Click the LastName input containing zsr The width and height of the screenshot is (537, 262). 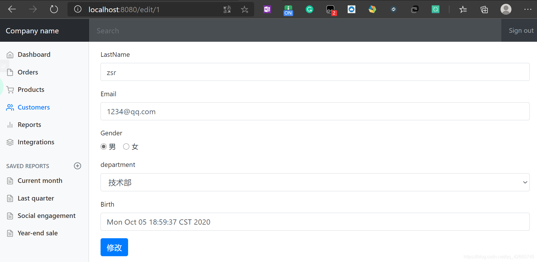click(x=315, y=72)
